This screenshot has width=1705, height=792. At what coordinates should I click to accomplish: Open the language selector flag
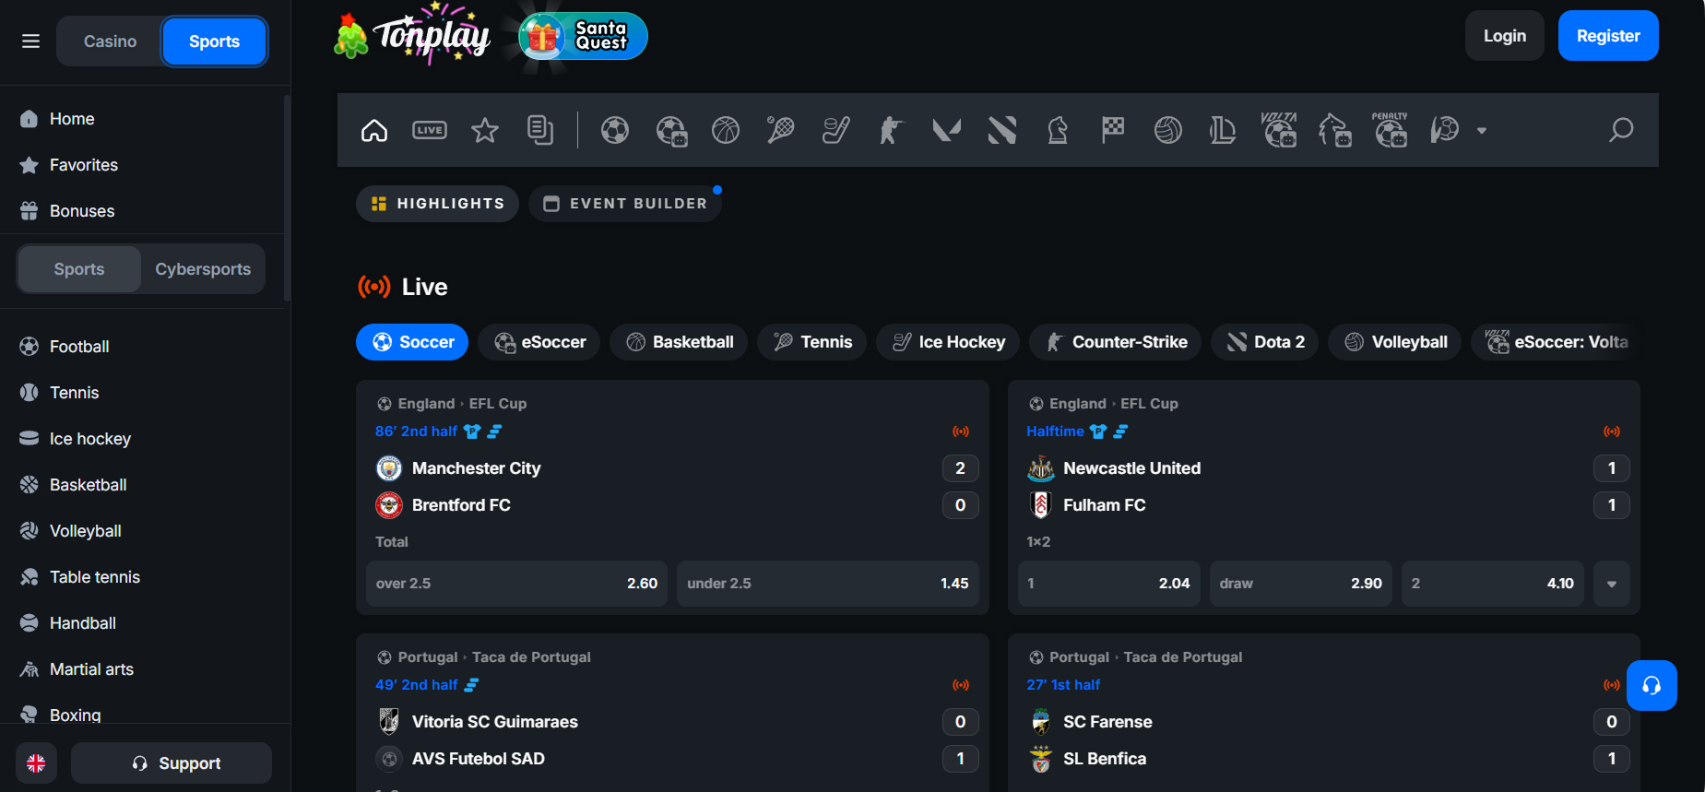36,763
